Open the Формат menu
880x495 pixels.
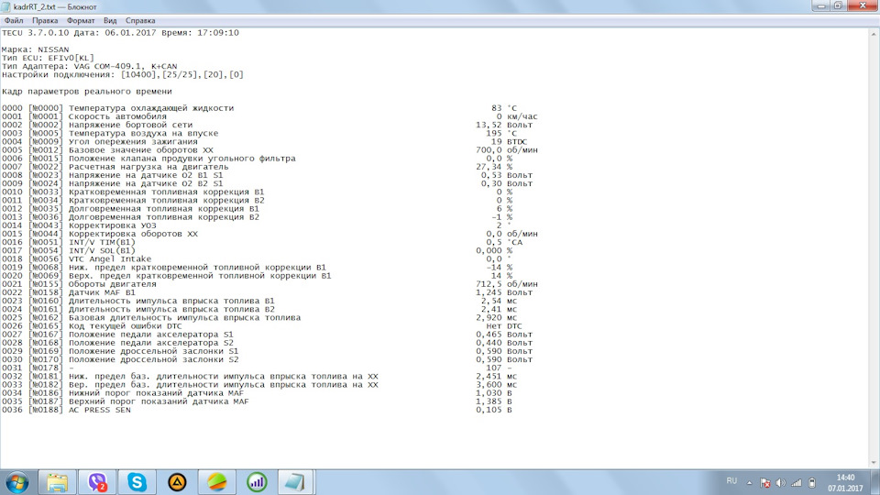(x=81, y=21)
